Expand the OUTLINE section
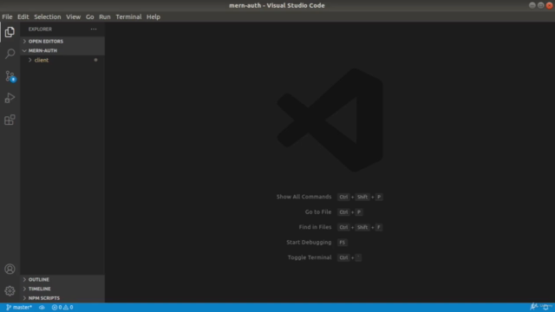 click(x=62, y=279)
